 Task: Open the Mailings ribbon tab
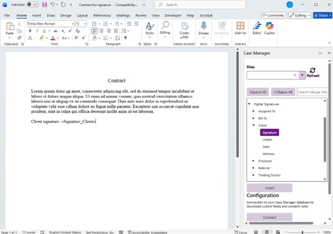(x=123, y=15)
